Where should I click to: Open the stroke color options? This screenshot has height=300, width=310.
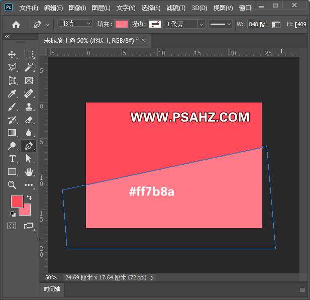tap(155, 24)
